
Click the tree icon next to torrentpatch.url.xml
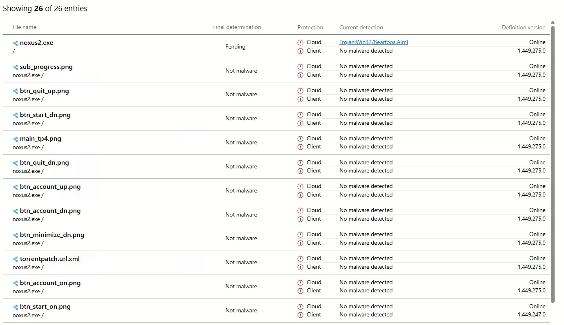pyautogui.click(x=16, y=259)
